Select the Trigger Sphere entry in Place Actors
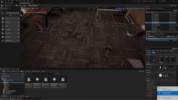 [x=10, y=41]
